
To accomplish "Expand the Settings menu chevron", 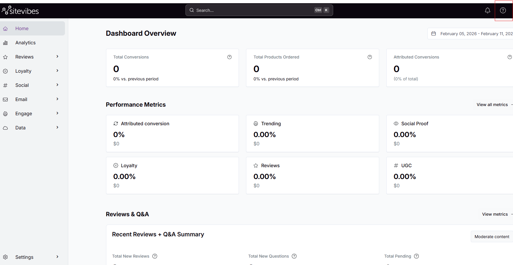I will [57, 257].
